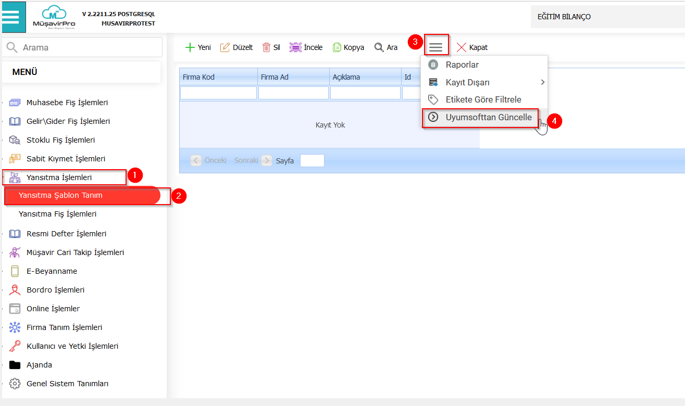Click the Kullanıcı ve Yetki key icon

point(15,346)
